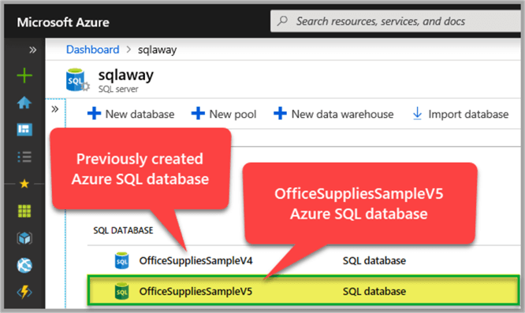Screen dimensions: 525x313
Task: Open Function Apps lightning icon
Action: point(24,292)
